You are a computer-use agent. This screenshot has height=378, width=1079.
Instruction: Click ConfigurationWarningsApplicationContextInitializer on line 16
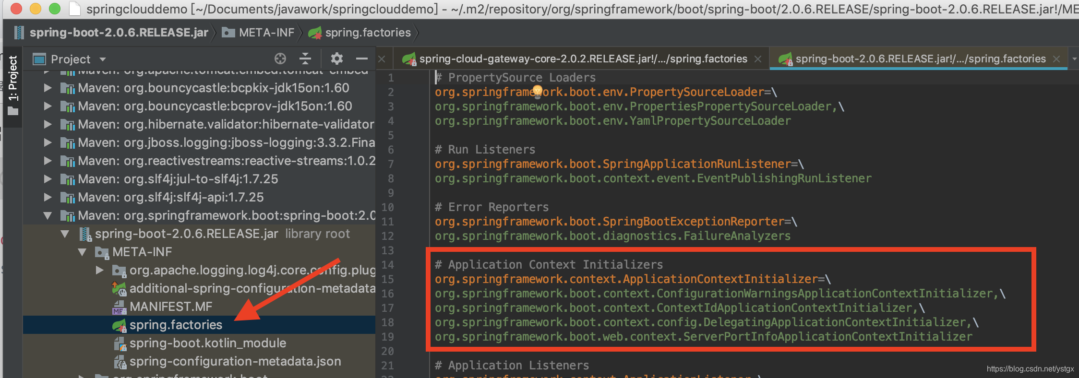point(825,294)
